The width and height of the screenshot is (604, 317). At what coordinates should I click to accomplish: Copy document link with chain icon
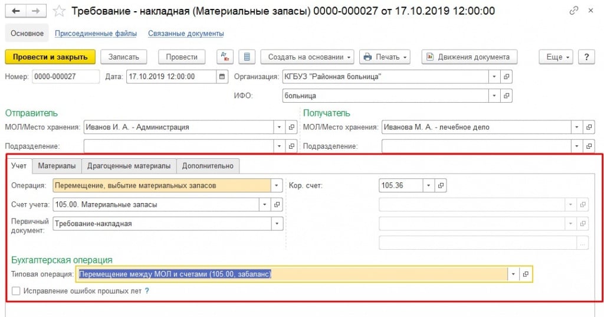coord(574,11)
